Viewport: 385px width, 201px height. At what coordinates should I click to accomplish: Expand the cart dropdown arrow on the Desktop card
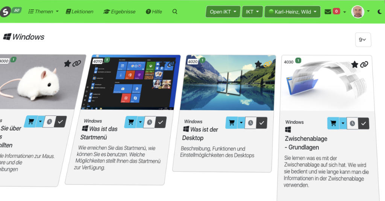pos(241,123)
